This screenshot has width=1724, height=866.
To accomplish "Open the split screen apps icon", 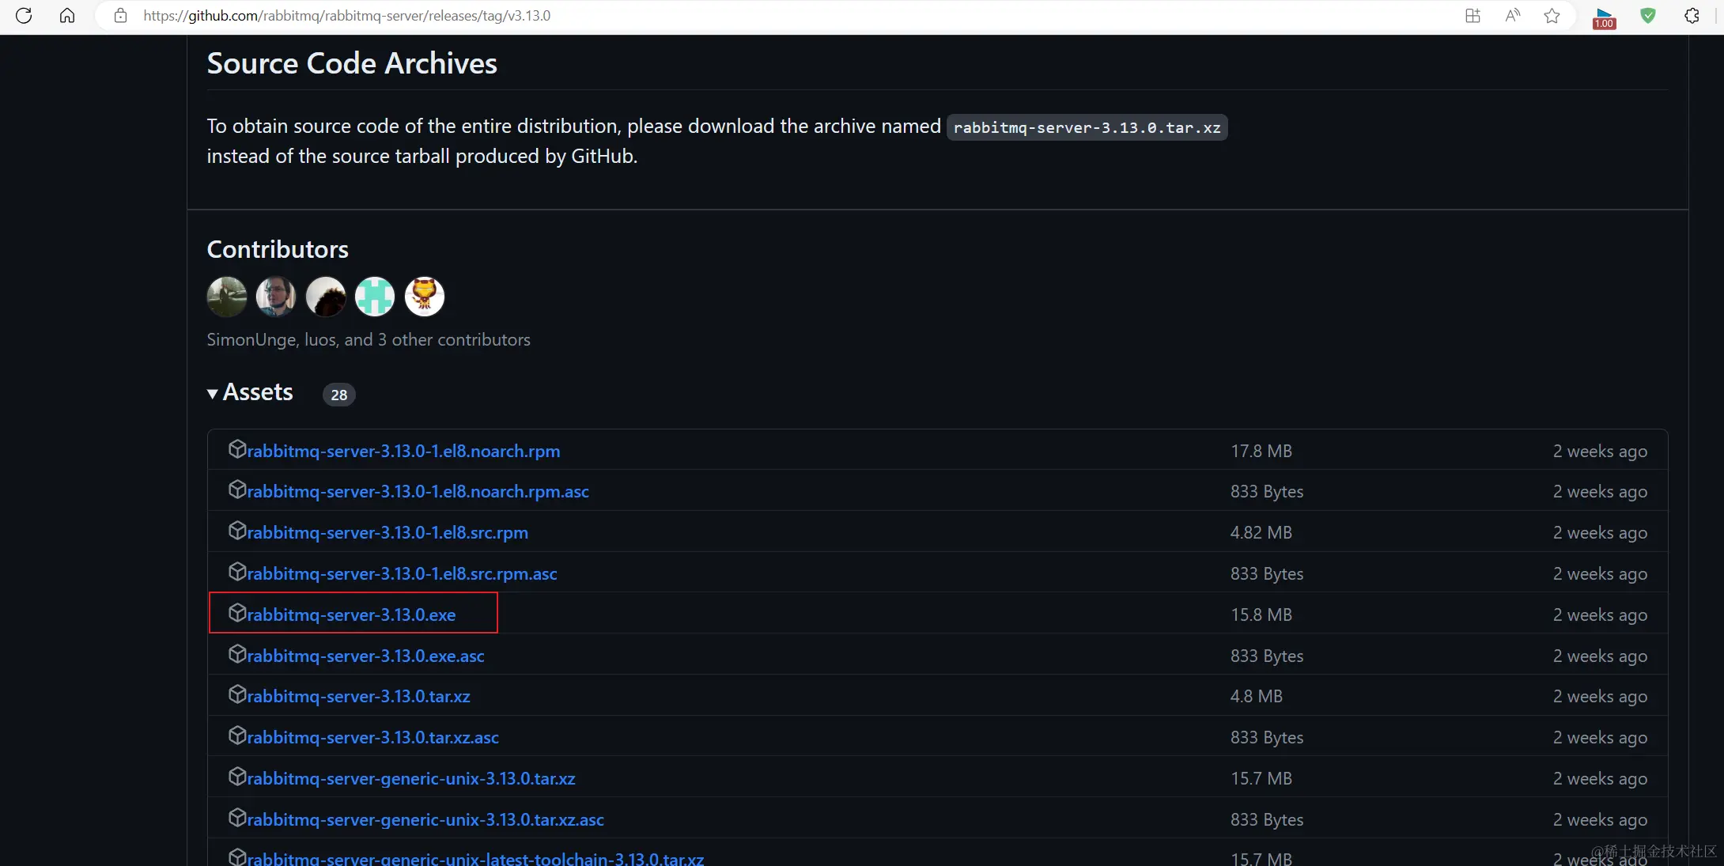I will click(1473, 16).
